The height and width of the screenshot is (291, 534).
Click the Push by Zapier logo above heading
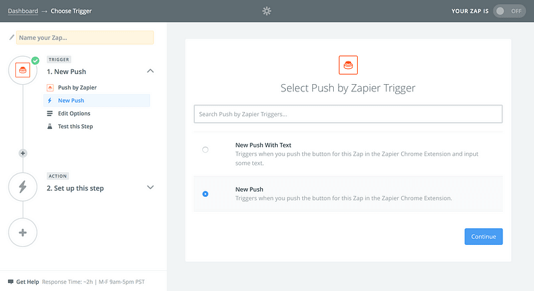(348, 65)
